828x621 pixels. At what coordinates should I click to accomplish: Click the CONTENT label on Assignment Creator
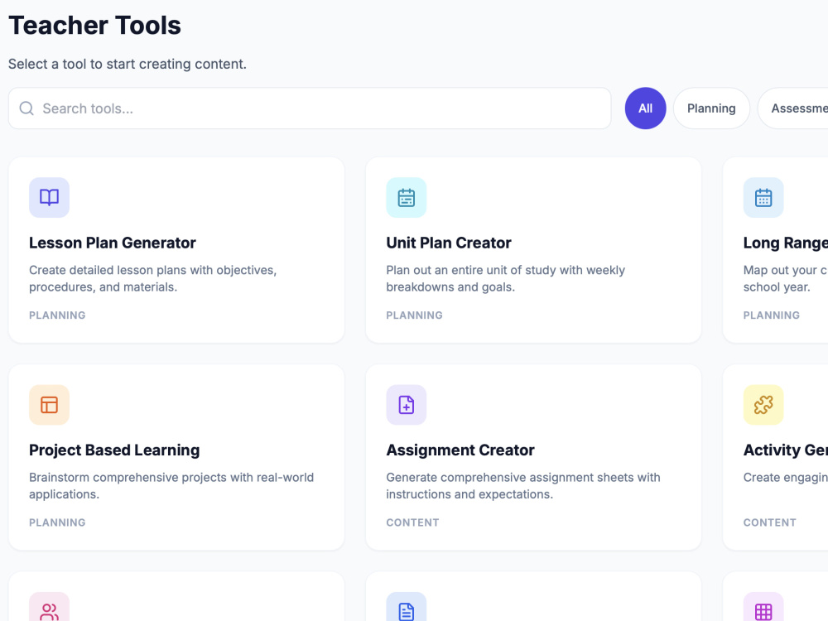point(412,522)
